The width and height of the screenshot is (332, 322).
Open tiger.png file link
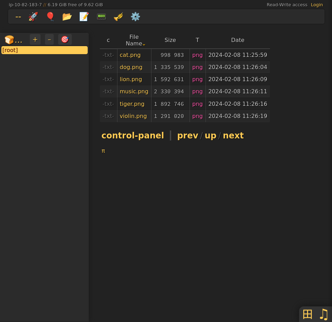coord(132,104)
